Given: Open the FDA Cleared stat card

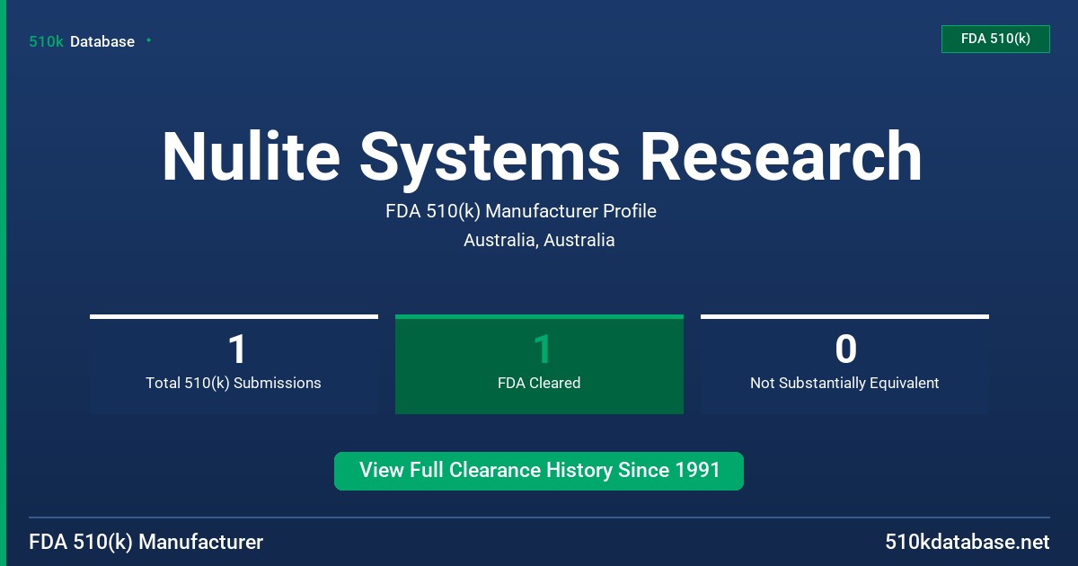Looking at the screenshot, I should coord(539,364).
